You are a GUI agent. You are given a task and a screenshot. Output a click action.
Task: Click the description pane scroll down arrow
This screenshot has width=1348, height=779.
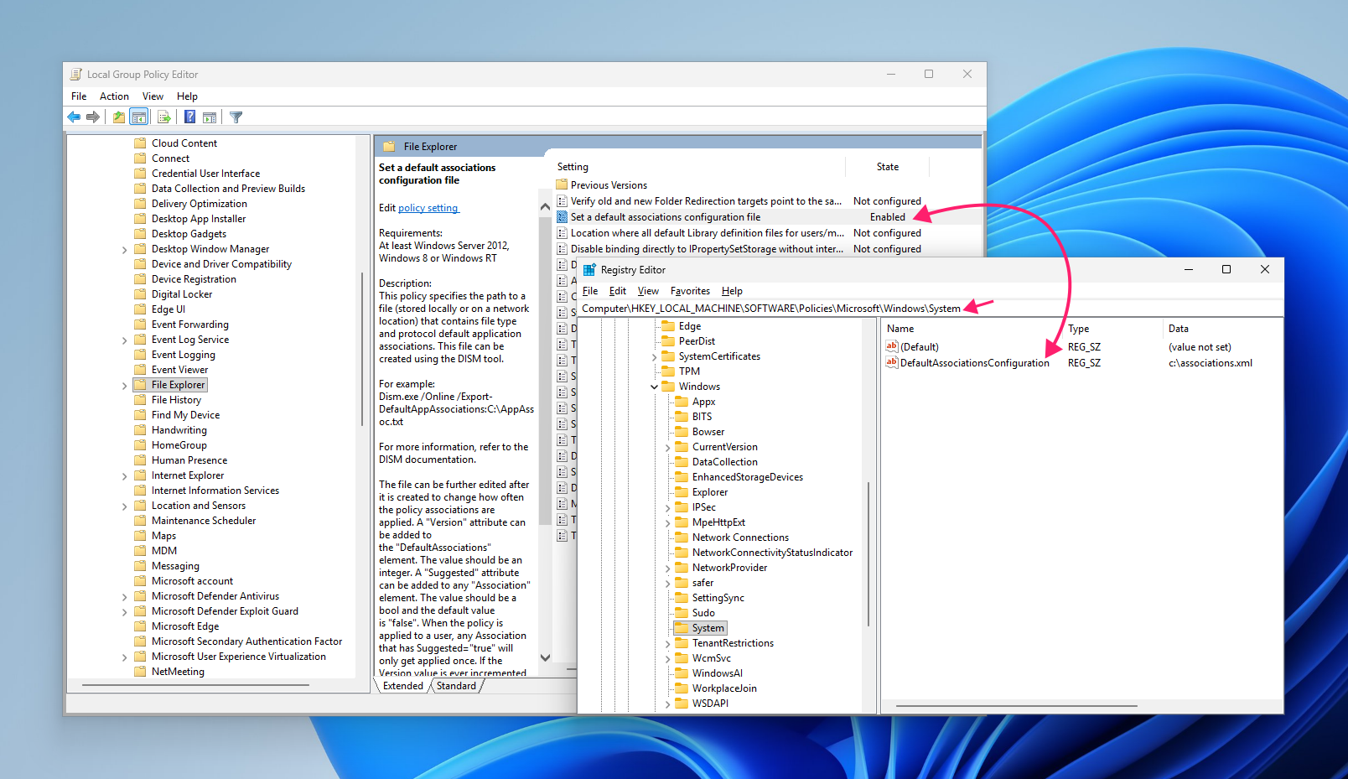545,657
